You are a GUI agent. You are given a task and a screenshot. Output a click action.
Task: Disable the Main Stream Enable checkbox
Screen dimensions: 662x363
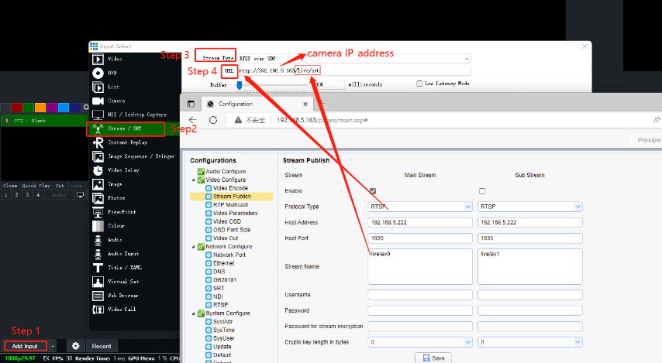pyautogui.click(x=373, y=191)
